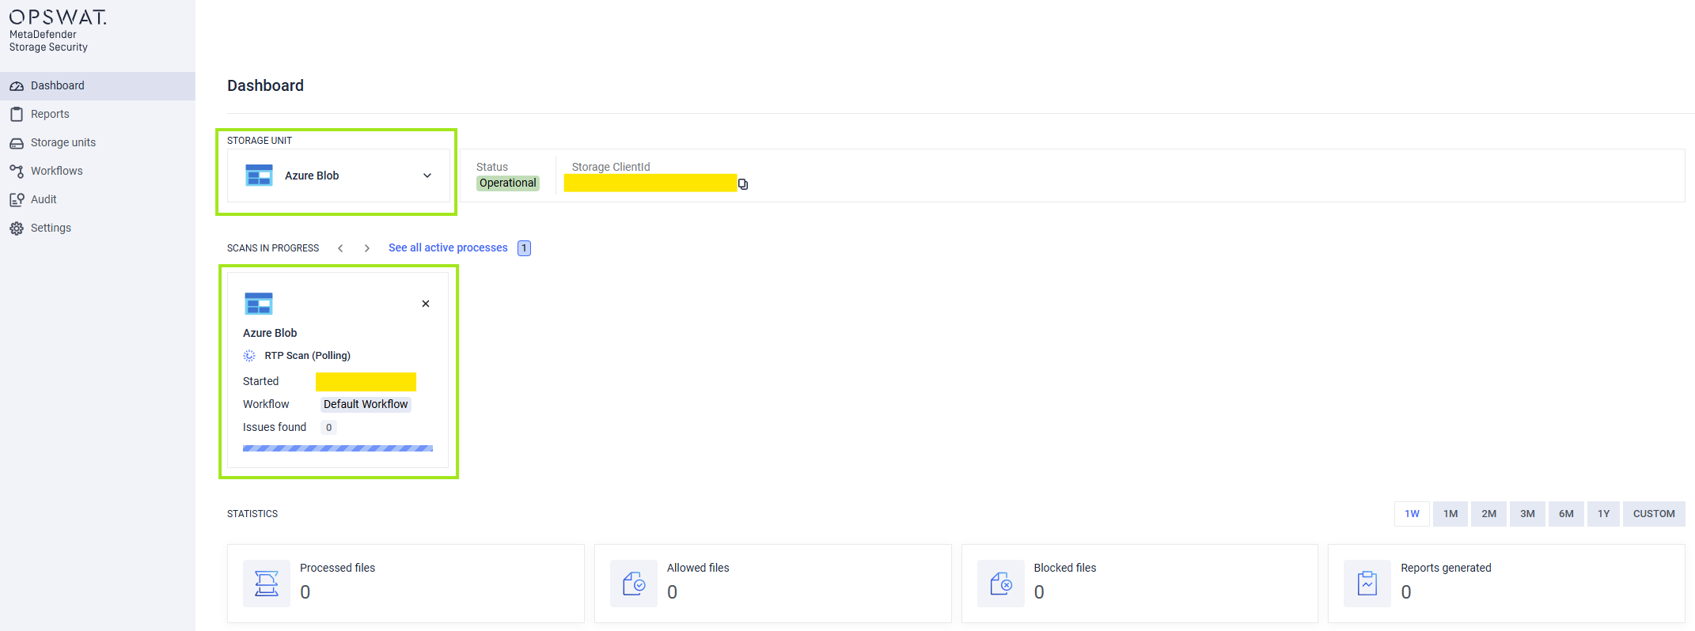Viewport: 1695px width, 631px height.
Task: Click the active processes count badge
Action: pyautogui.click(x=524, y=248)
